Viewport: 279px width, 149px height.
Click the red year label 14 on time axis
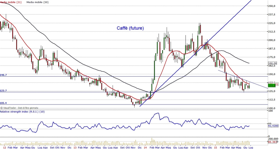(145, 148)
